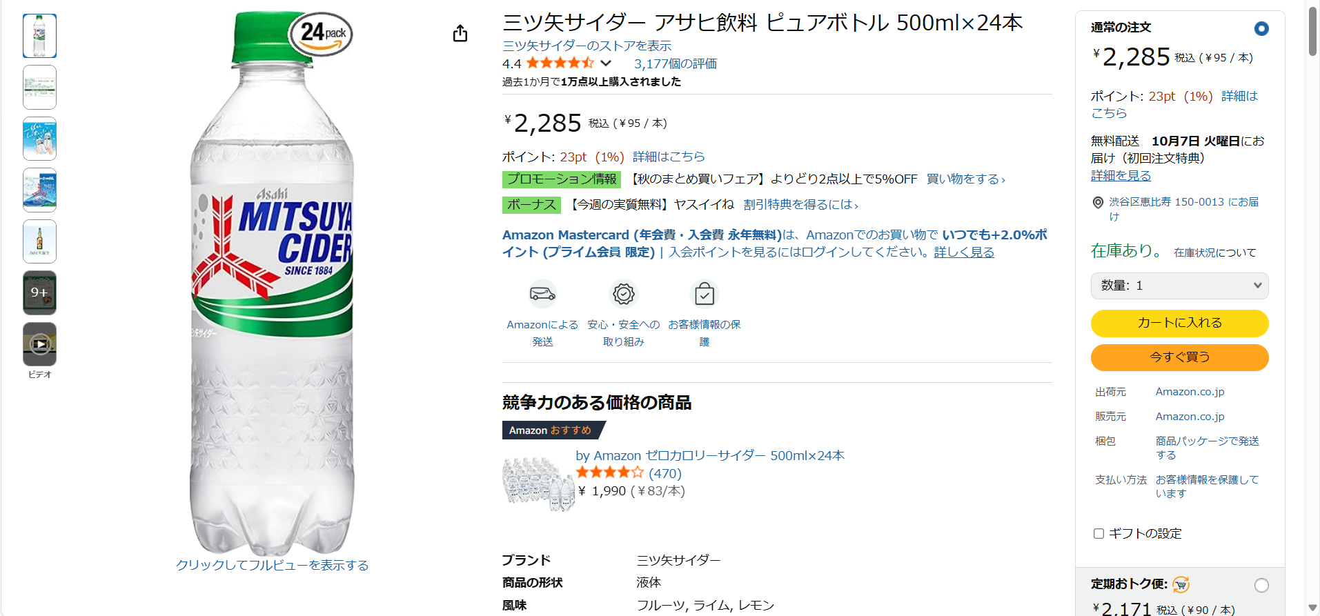Expand the 割引特典を得るには bonus link
This screenshot has height=616, width=1320.
(x=800, y=205)
